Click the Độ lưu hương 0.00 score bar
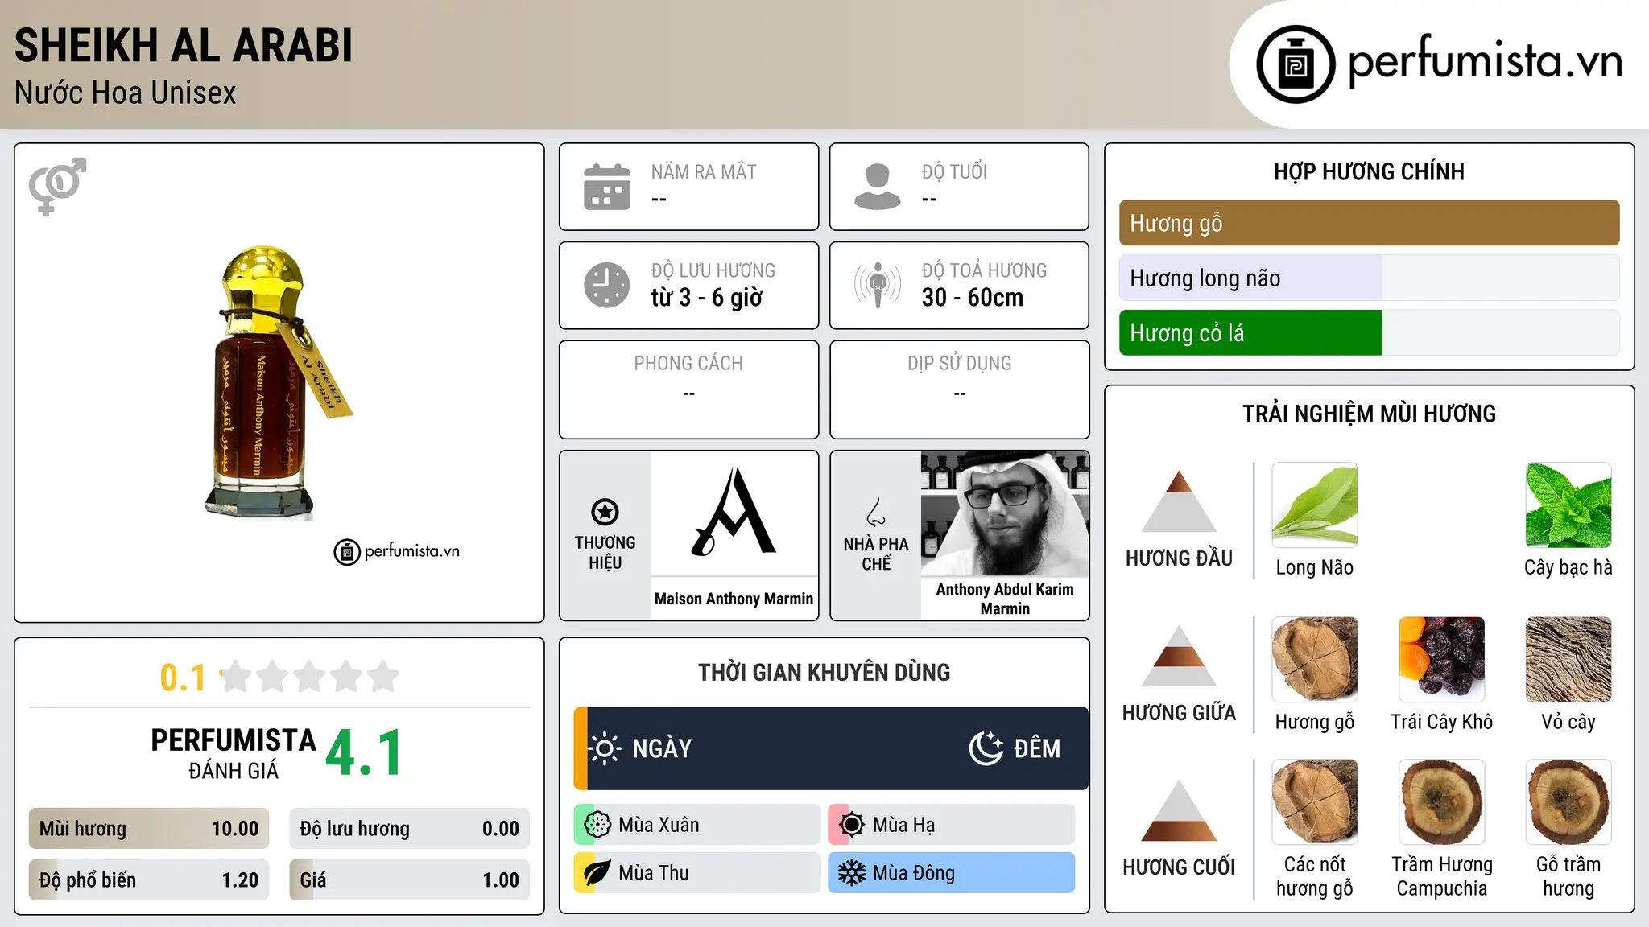Screen dimensions: 1649x927 409,829
